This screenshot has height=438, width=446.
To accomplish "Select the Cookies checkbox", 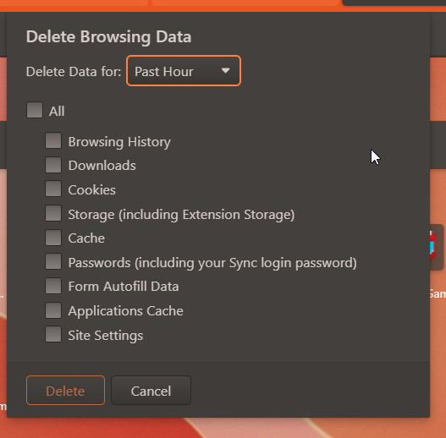I will click(x=53, y=189).
